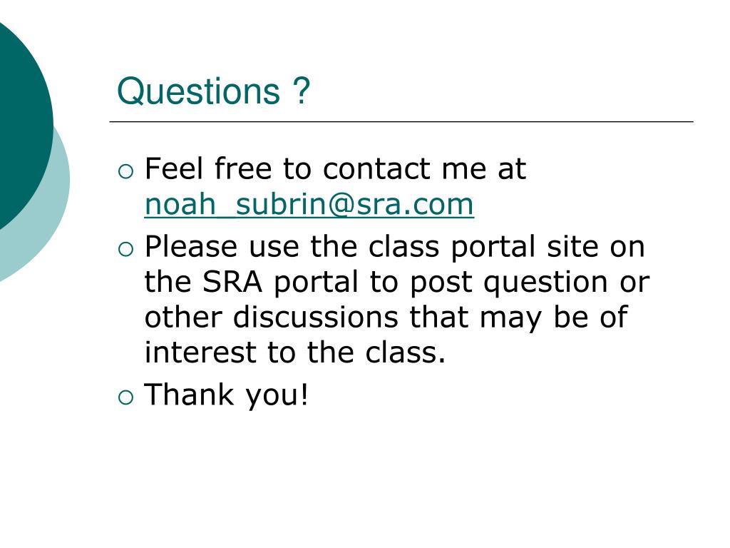
Task: Select the "Questions ?" slide title
Action: [x=214, y=91]
